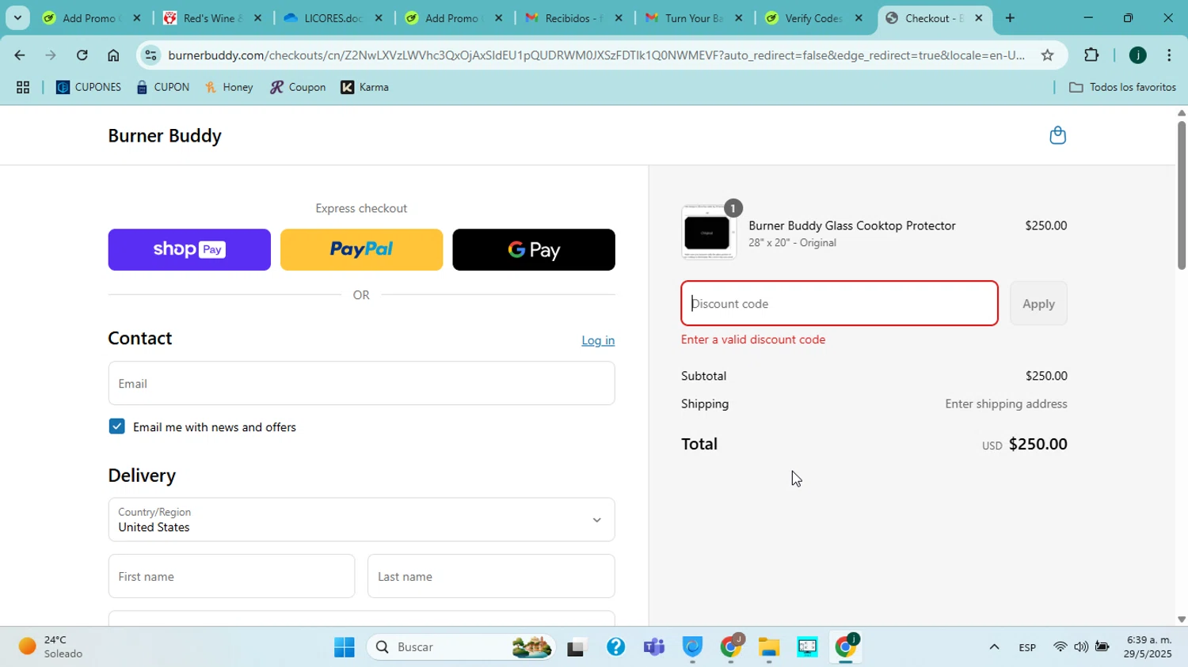The width and height of the screenshot is (1188, 667).
Task: Open Windows Start menu
Action: [345, 647]
